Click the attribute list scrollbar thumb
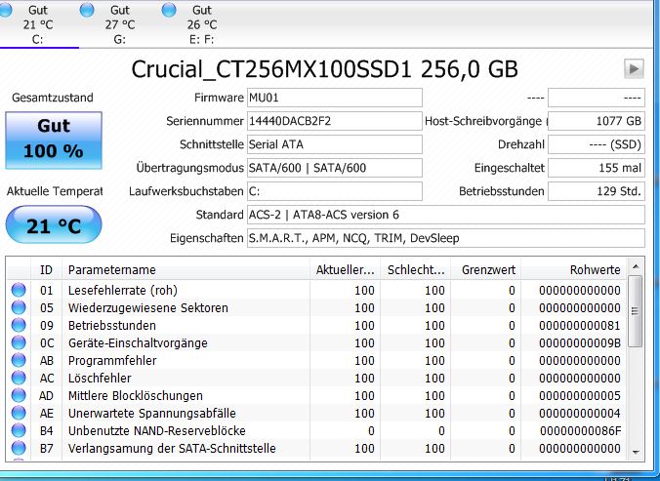660x481 pixels. (x=636, y=311)
